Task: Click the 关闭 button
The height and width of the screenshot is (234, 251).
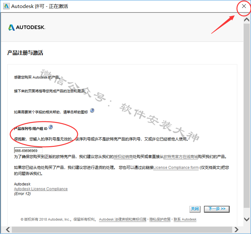Action: point(195,209)
